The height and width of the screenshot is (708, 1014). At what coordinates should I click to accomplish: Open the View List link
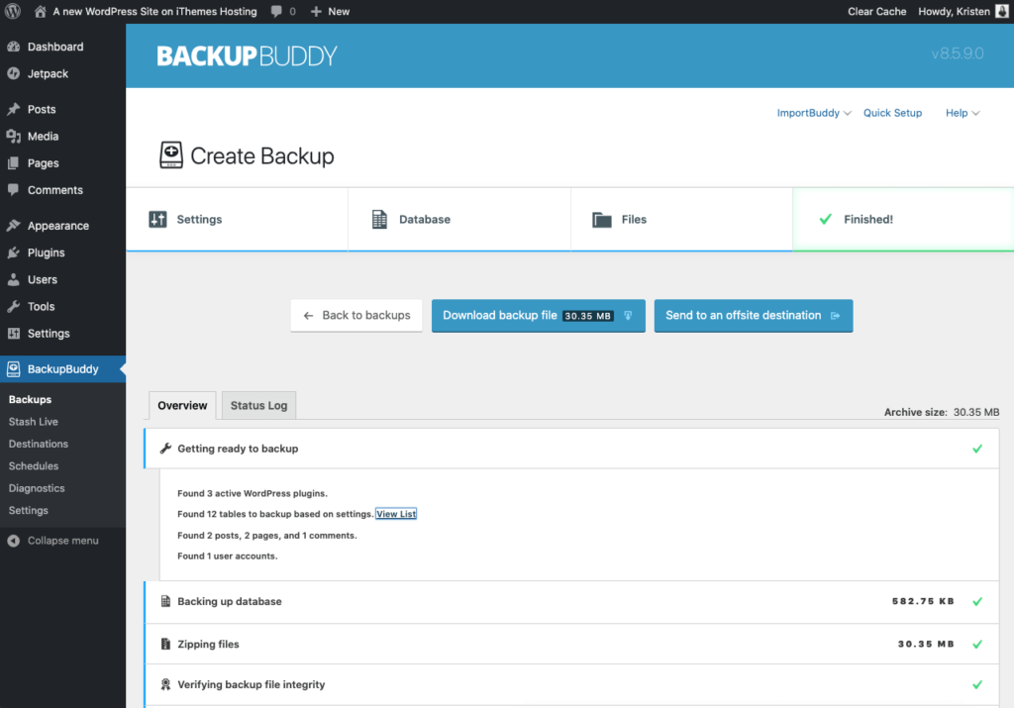coord(396,514)
